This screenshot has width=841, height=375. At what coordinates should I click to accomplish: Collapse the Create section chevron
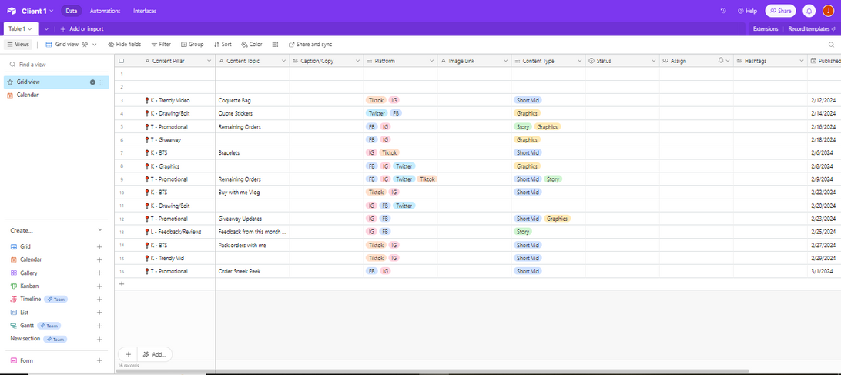click(100, 230)
